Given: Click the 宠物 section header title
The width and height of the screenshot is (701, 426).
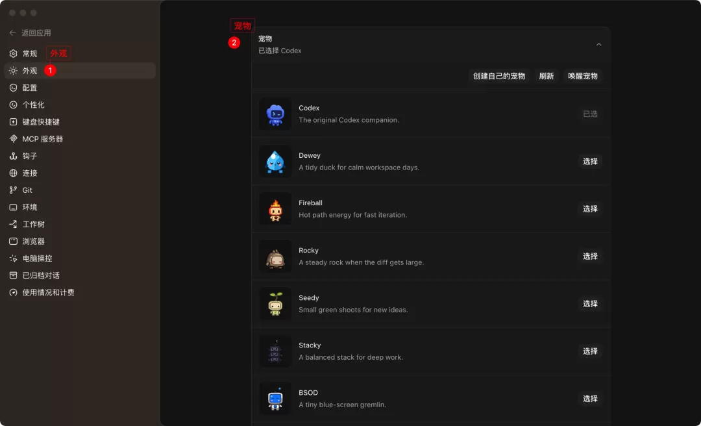Looking at the screenshot, I should [x=265, y=38].
